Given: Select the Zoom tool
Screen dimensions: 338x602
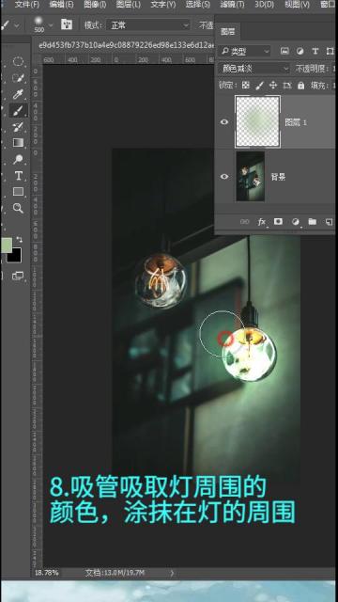Looking at the screenshot, I should 18,208.
